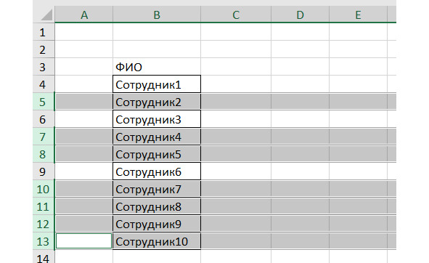
Task: Select column A header
Action: tap(84, 15)
